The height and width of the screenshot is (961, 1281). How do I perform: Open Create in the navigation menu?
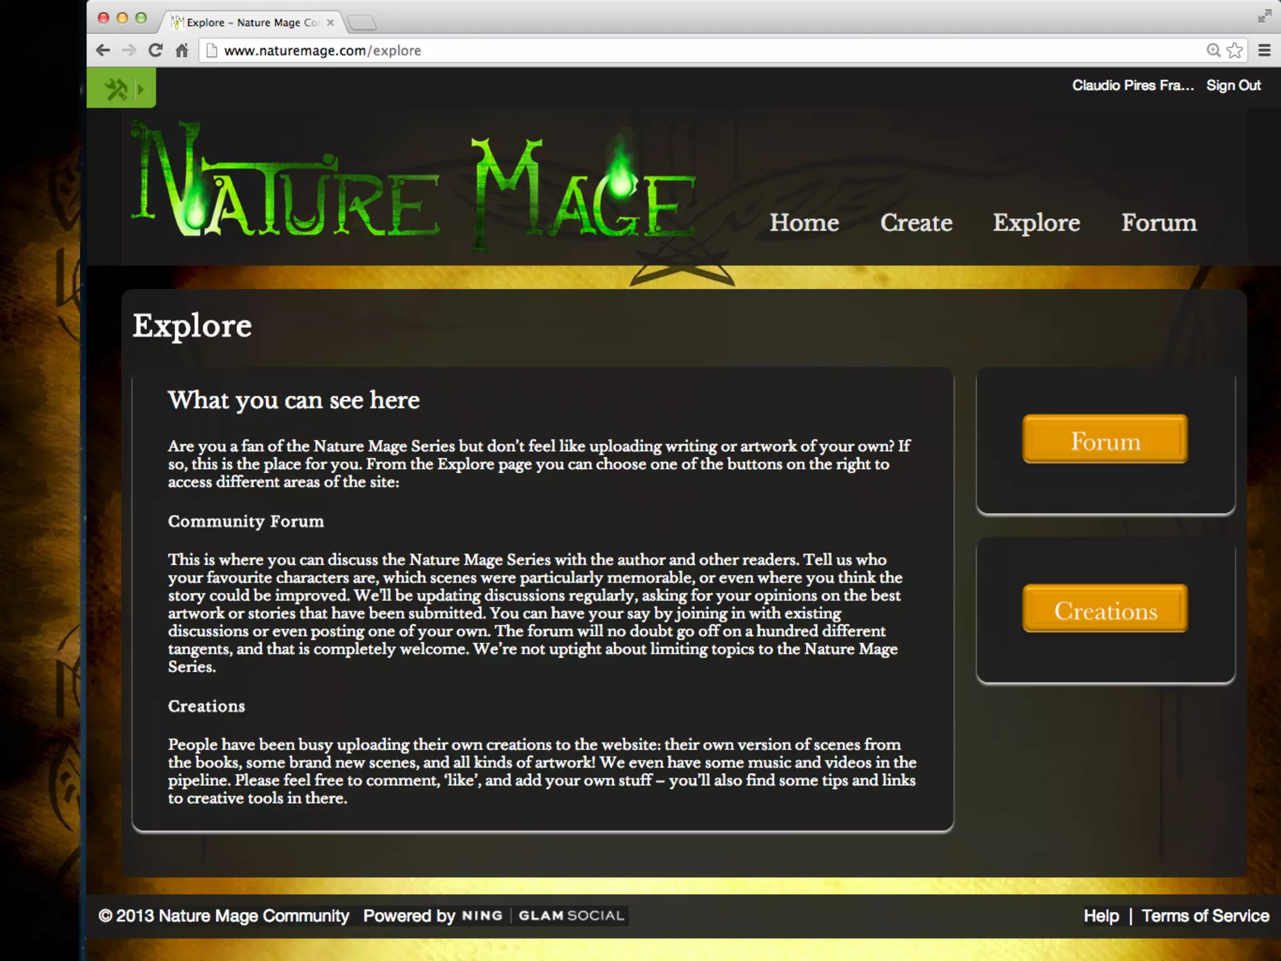tap(916, 223)
